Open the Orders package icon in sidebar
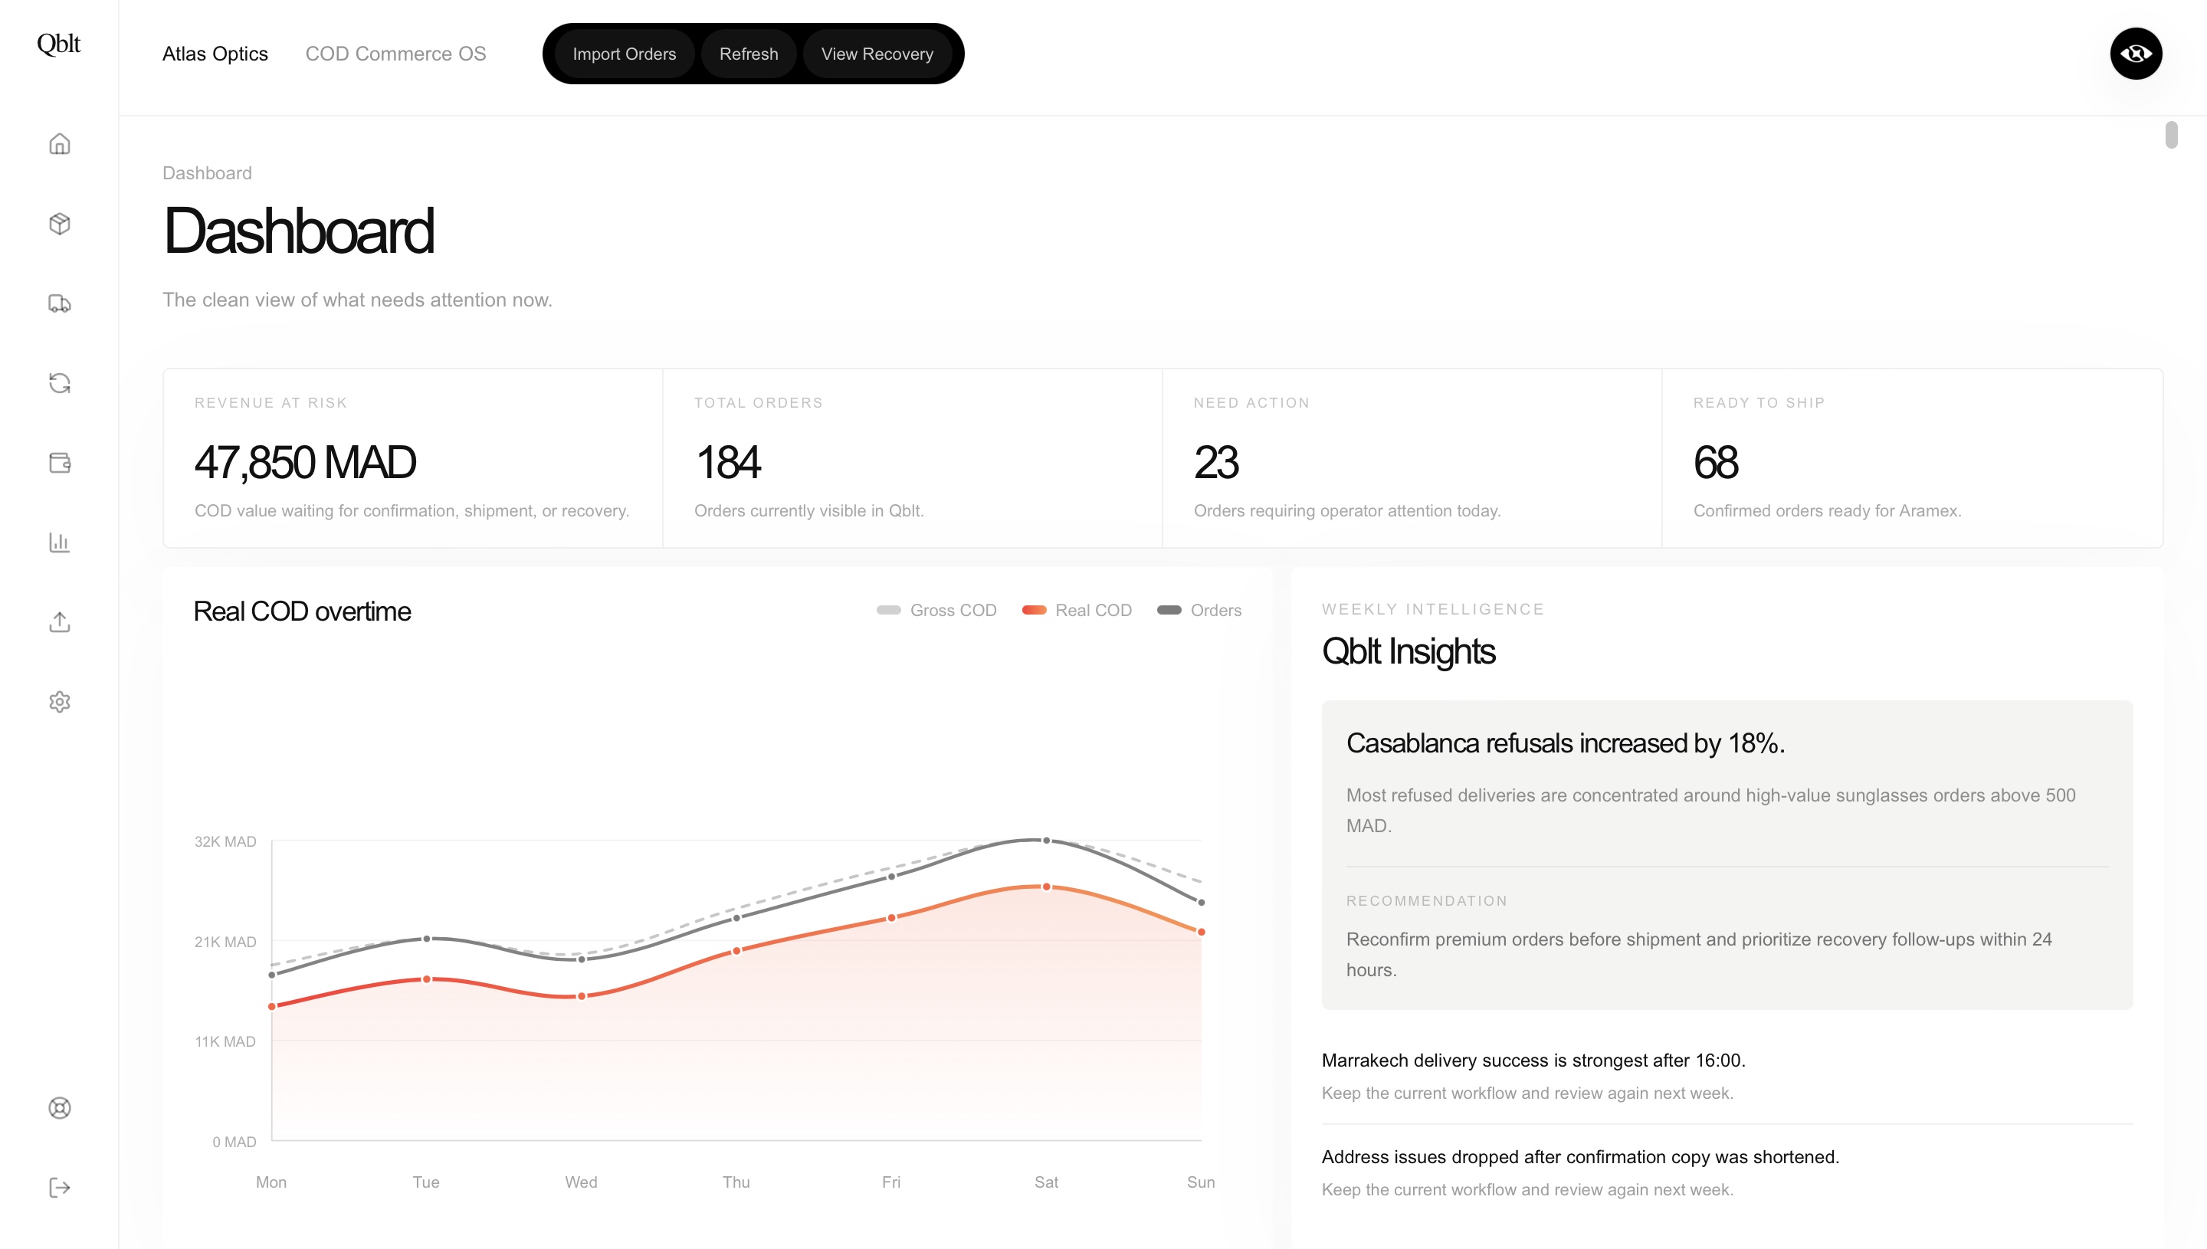Image resolution: width=2207 pixels, height=1249 pixels. 59,224
